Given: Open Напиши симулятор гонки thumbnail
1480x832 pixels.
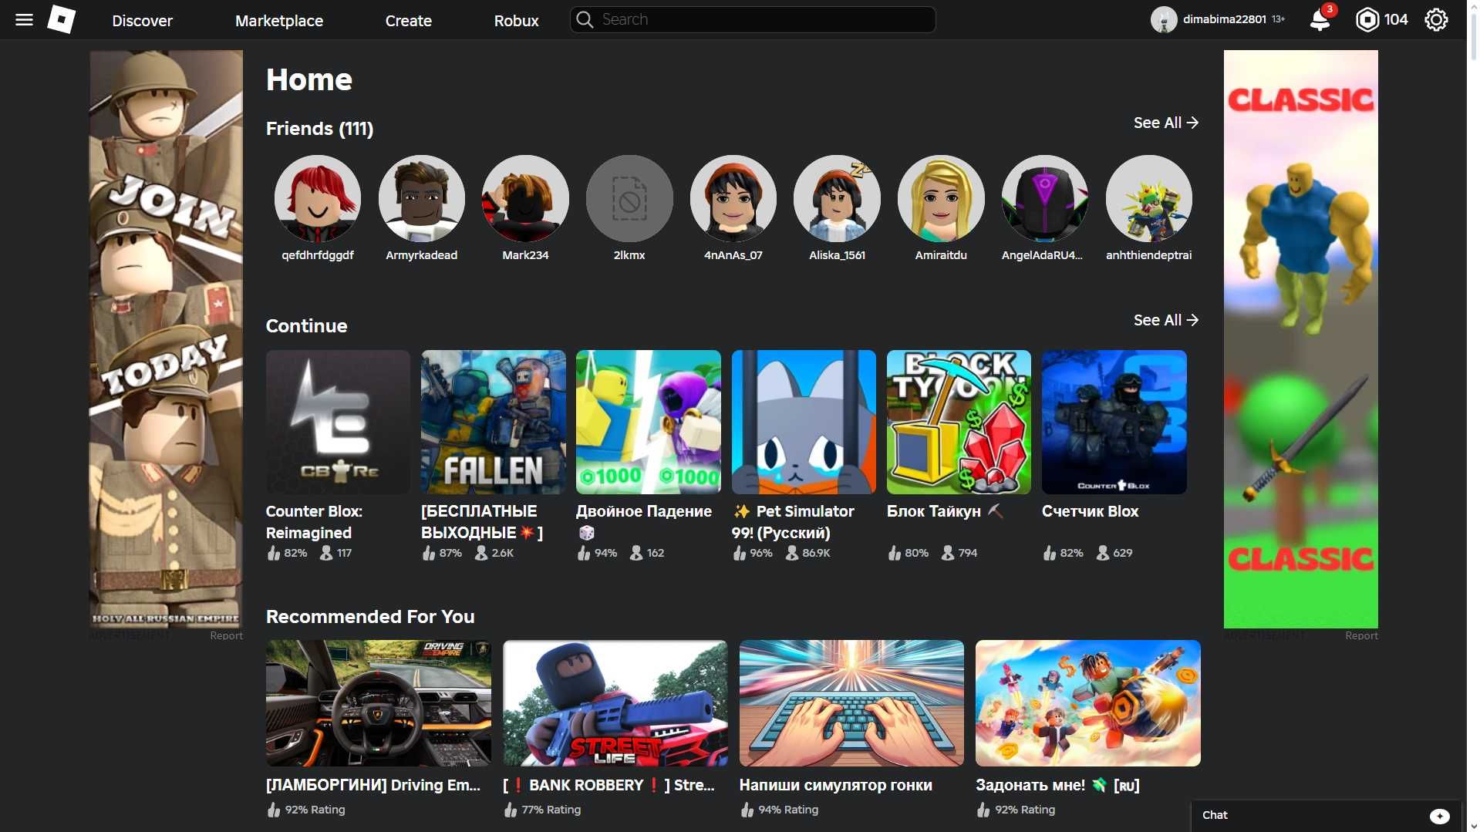Looking at the screenshot, I should click(x=851, y=703).
